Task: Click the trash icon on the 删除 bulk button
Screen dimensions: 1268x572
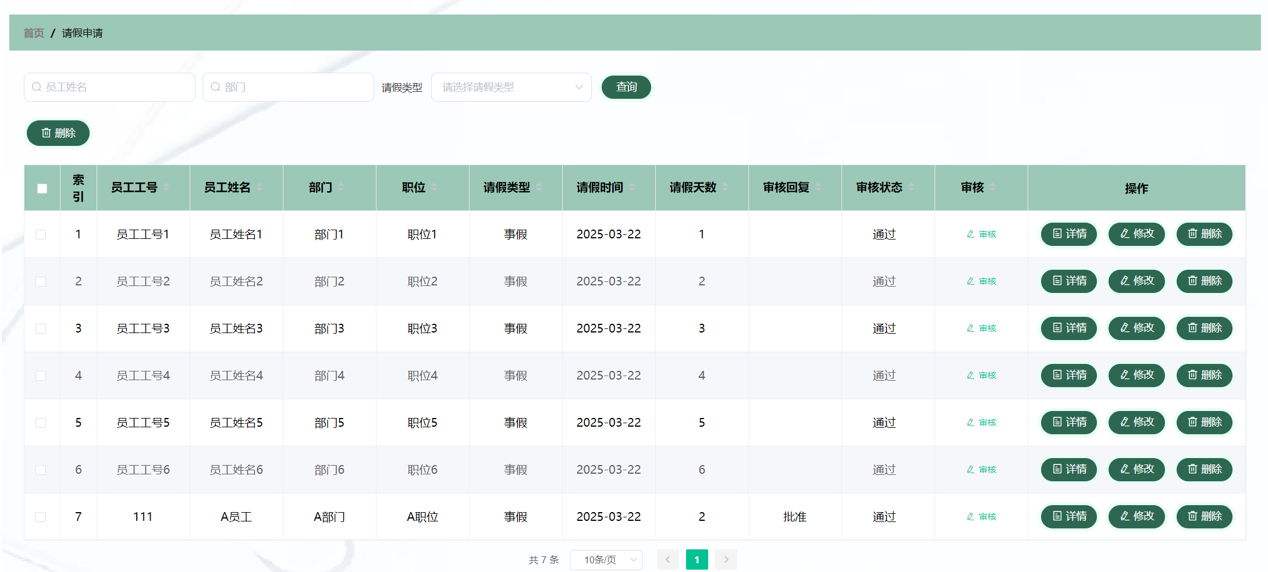Action: 47,133
